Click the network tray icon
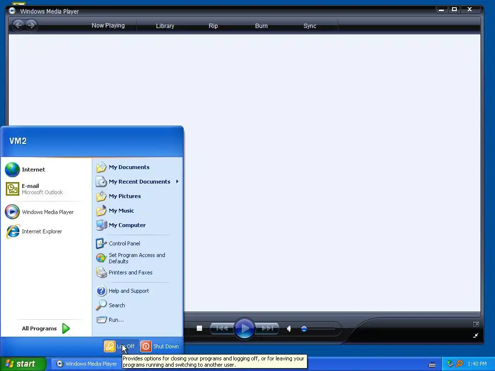Image resolution: width=495 pixels, height=371 pixels. 450,364
